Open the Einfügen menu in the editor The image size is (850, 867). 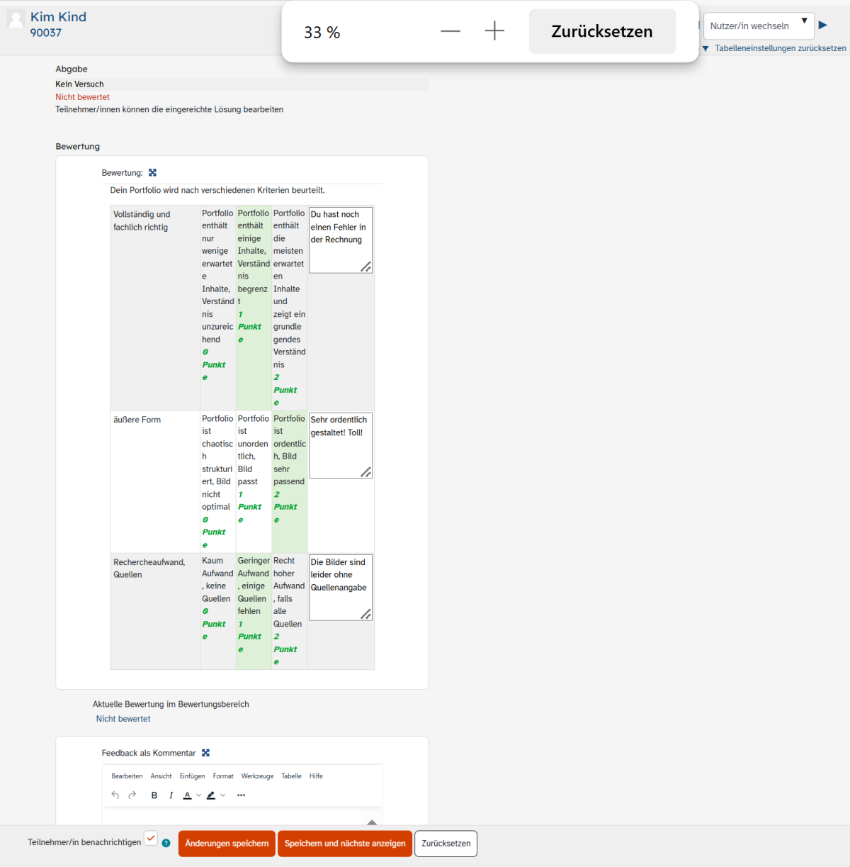click(192, 776)
